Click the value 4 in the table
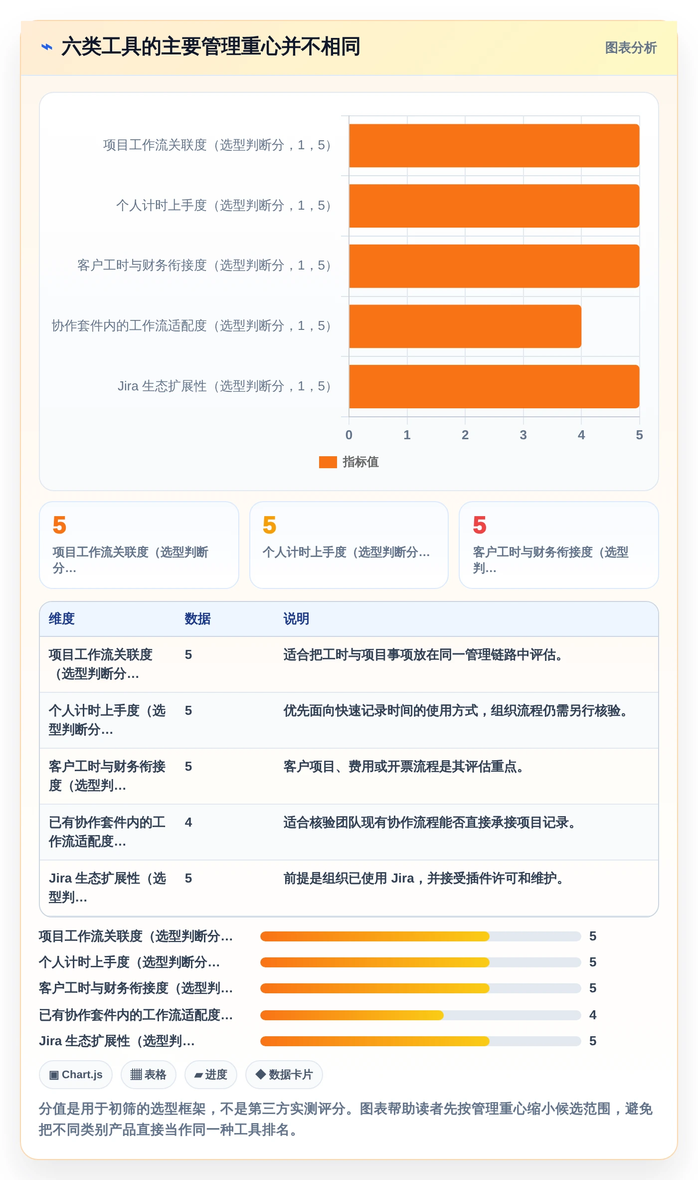The height and width of the screenshot is (1180, 698). point(188,823)
